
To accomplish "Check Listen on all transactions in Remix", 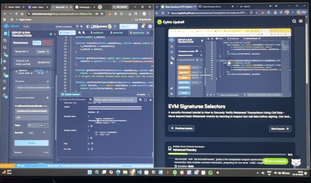I will pyautogui.click(x=61, y=100).
